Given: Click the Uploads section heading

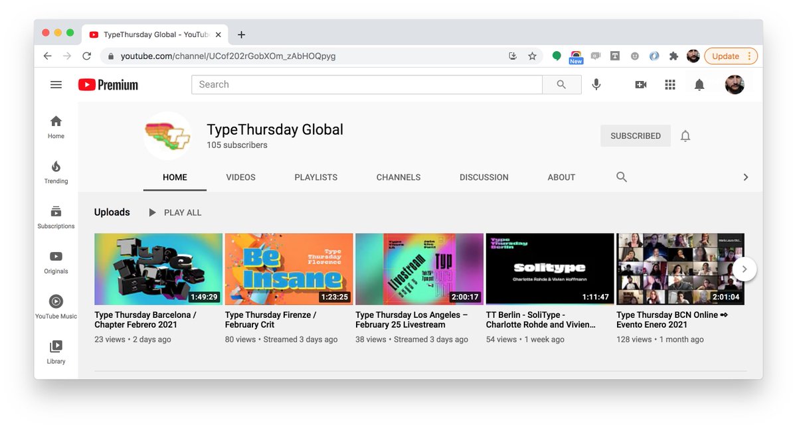Looking at the screenshot, I should pyautogui.click(x=112, y=212).
